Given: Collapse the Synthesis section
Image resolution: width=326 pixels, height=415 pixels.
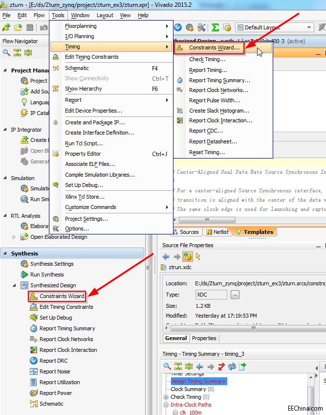Looking at the screenshot, I should (5, 254).
